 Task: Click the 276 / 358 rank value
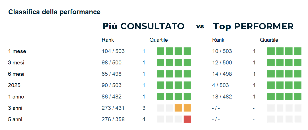tap(113, 119)
